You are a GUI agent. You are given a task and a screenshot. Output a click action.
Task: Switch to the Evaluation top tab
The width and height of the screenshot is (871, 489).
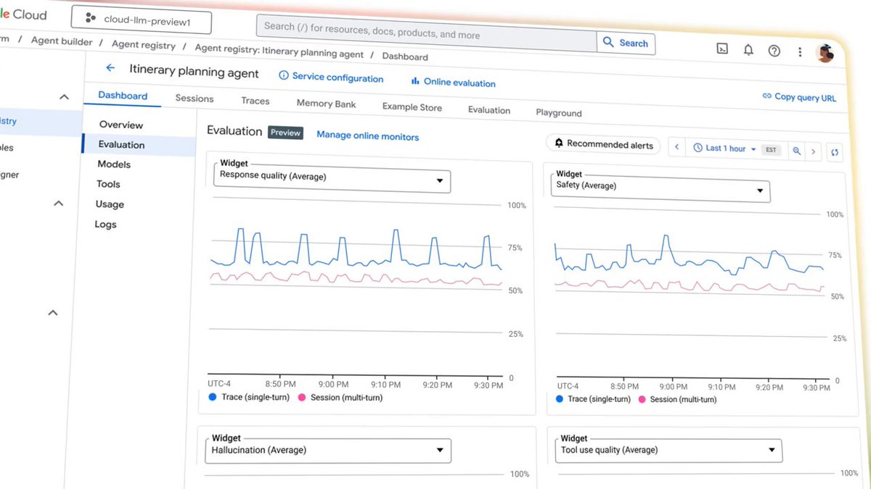[488, 110]
